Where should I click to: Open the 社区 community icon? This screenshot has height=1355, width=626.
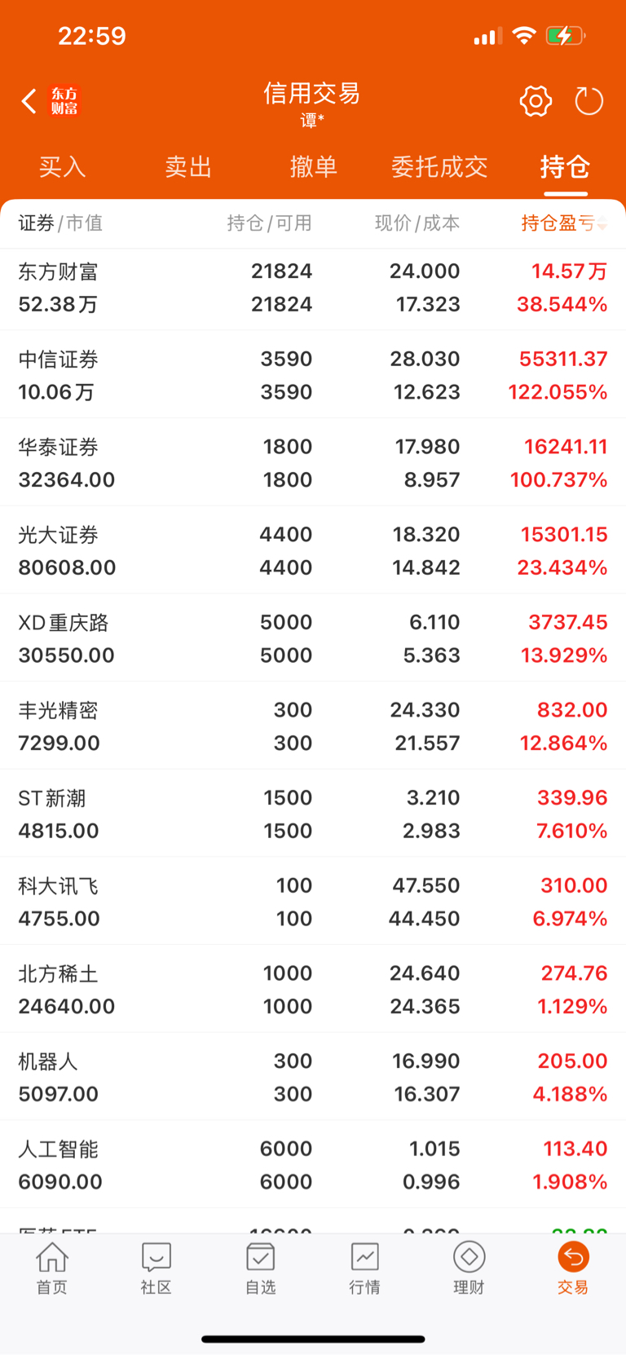(156, 1258)
